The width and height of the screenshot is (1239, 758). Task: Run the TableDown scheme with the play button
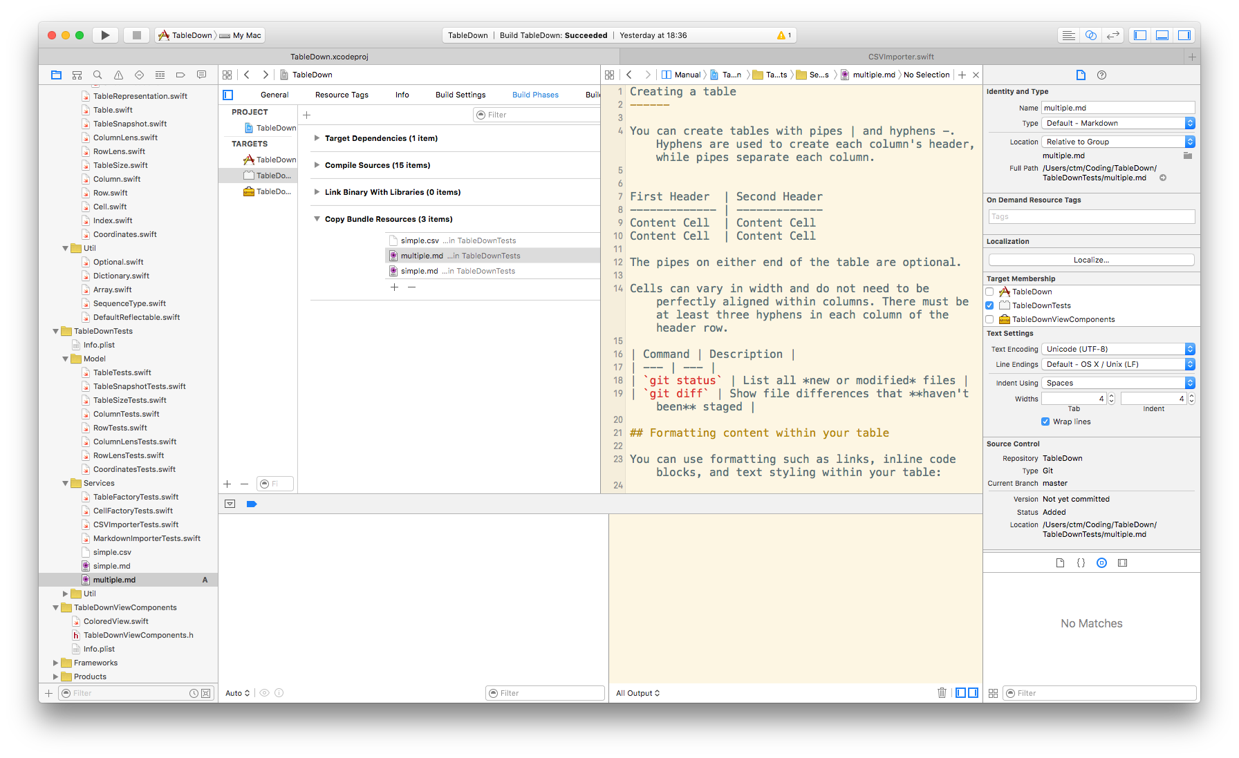105,35
